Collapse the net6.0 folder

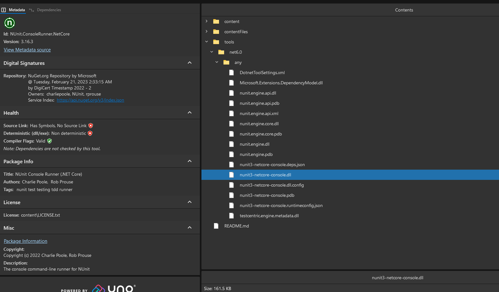(x=211, y=51)
